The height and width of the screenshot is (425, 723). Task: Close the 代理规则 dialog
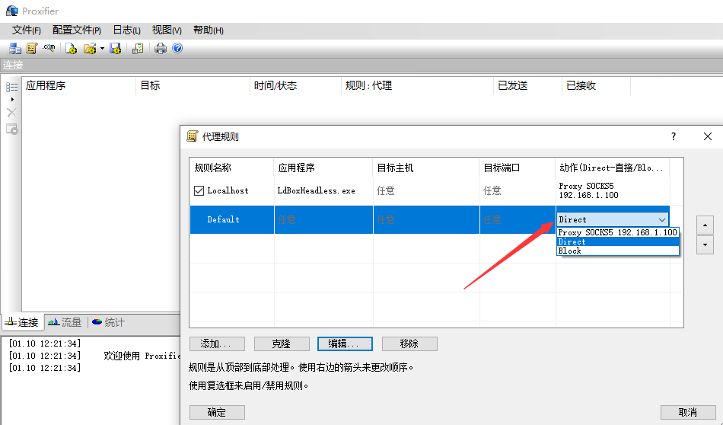coord(708,136)
